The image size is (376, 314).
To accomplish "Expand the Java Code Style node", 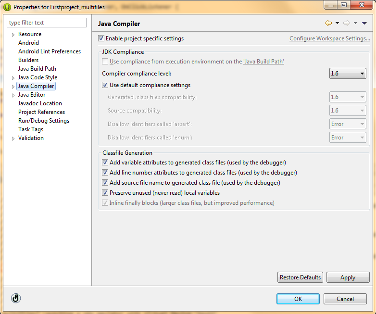I will tap(13, 78).
